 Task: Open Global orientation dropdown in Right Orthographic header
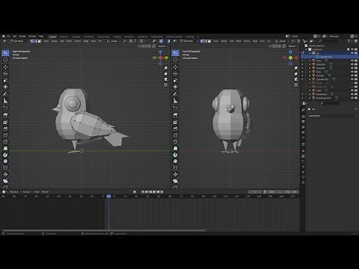(x=114, y=41)
